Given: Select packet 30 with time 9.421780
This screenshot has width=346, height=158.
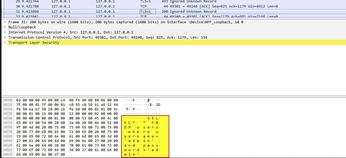Looking at the screenshot, I should point(174,6).
